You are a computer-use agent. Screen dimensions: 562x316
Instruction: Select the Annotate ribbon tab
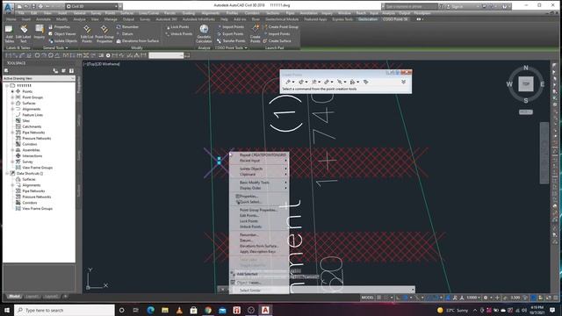(x=43, y=19)
